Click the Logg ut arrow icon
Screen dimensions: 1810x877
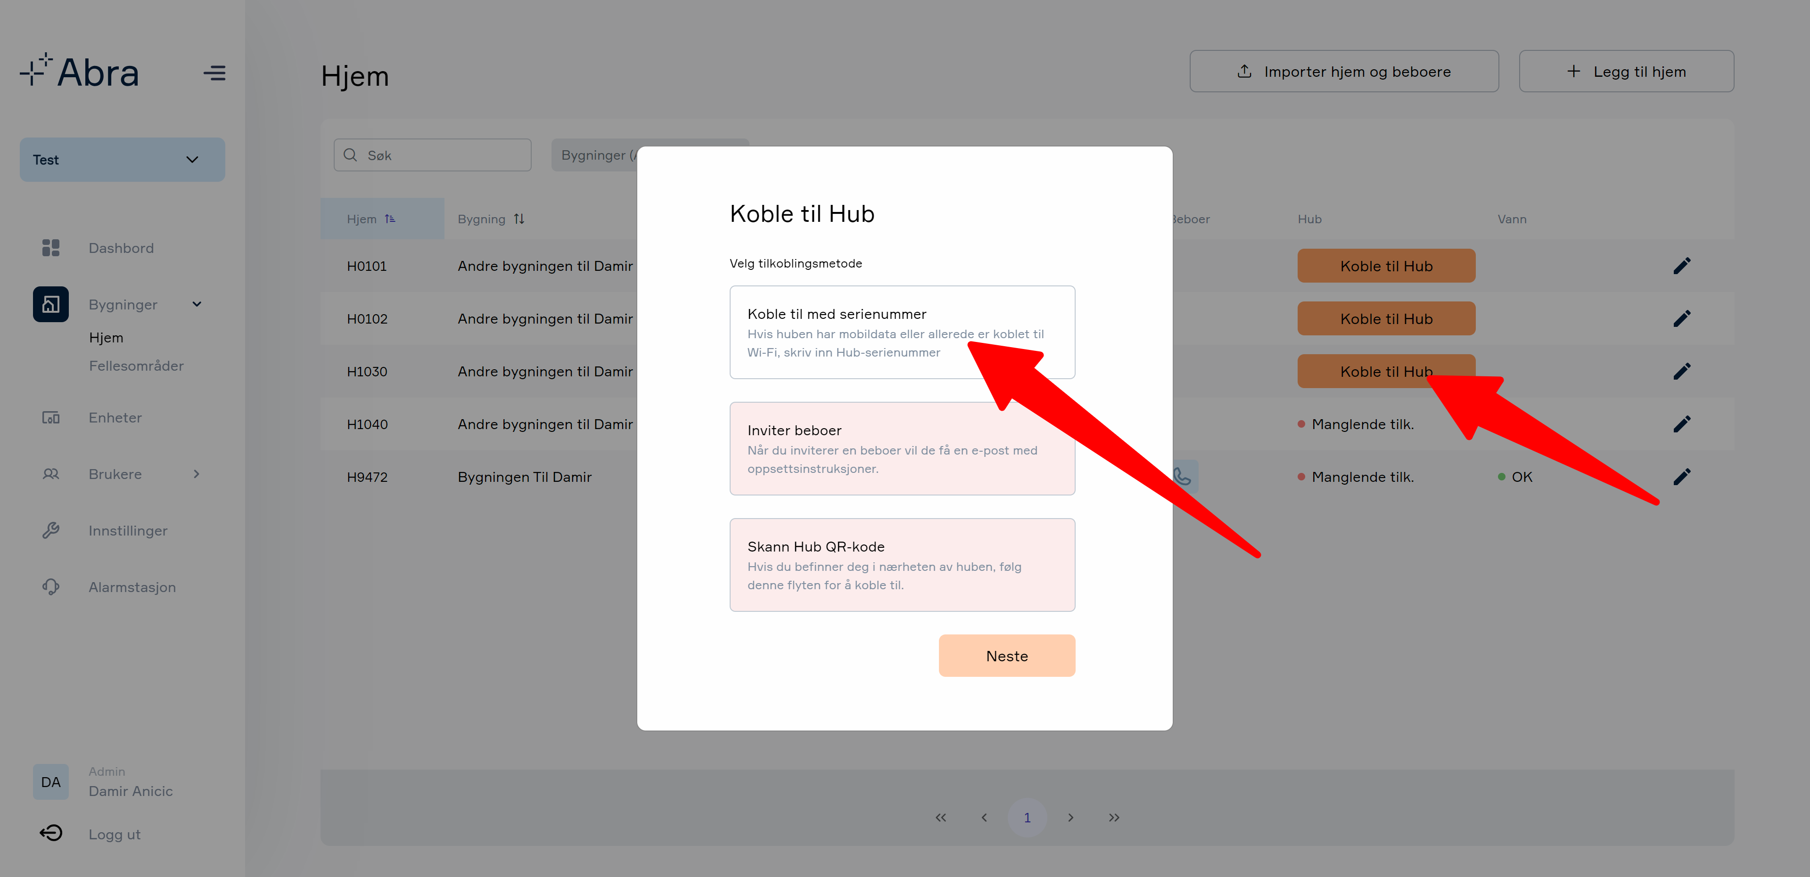(50, 834)
